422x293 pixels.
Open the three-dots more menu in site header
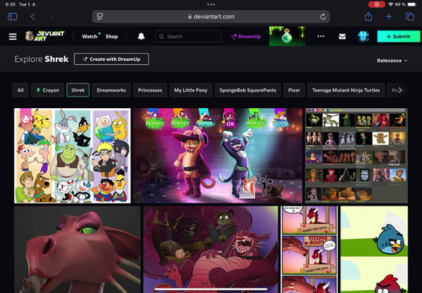pos(321,36)
